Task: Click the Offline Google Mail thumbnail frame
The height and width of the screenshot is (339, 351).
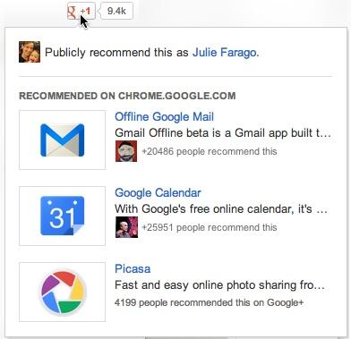Action: pos(63,140)
